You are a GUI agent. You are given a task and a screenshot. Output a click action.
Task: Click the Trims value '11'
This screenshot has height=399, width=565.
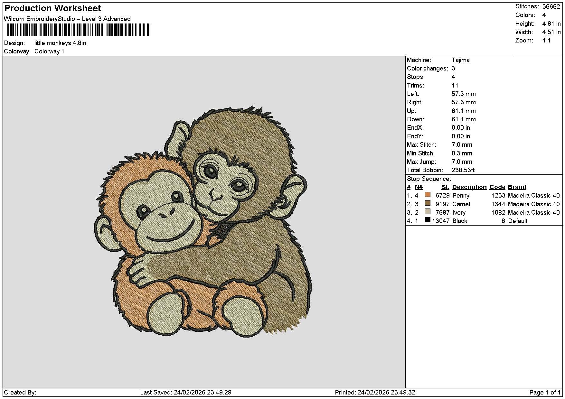[x=455, y=86]
